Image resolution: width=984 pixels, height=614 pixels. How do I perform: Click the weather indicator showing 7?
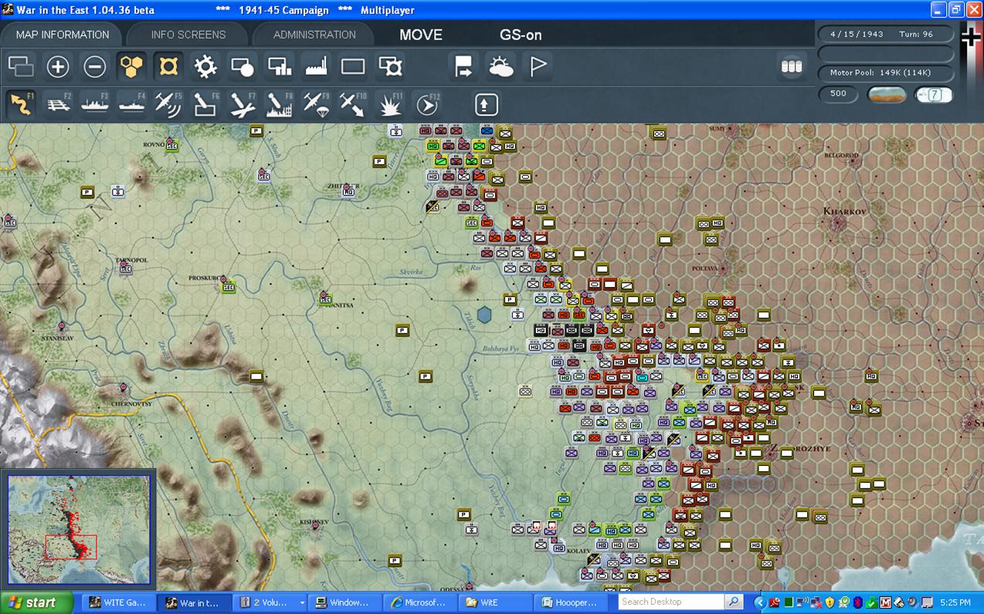pyautogui.click(x=934, y=95)
